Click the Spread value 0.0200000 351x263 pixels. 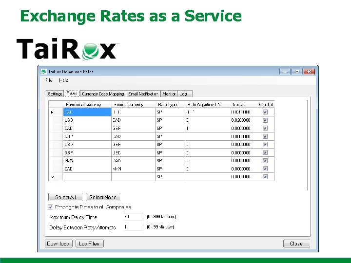pos(241,120)
